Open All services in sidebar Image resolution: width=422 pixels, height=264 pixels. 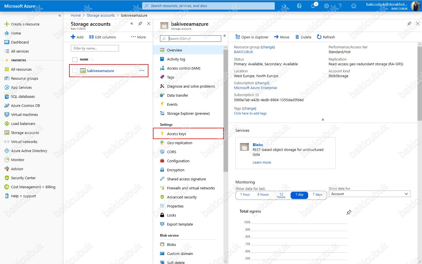click(x=17, y=51)
